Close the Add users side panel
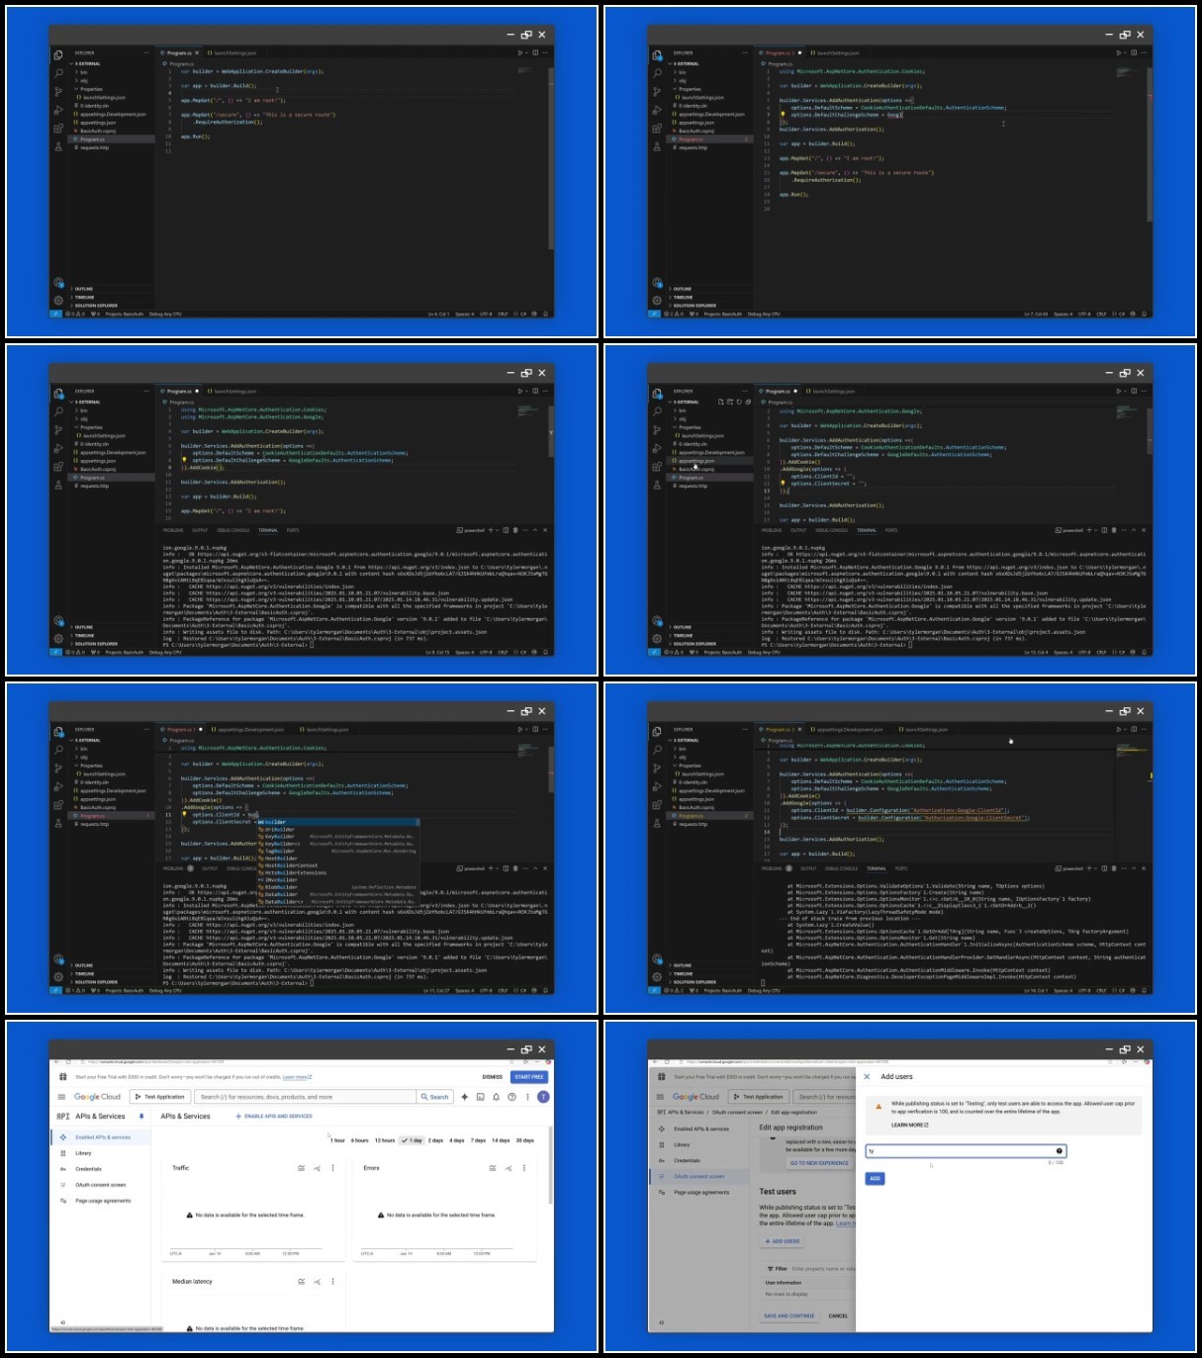The image size is (1202, 1358). tap(867, 1076)
